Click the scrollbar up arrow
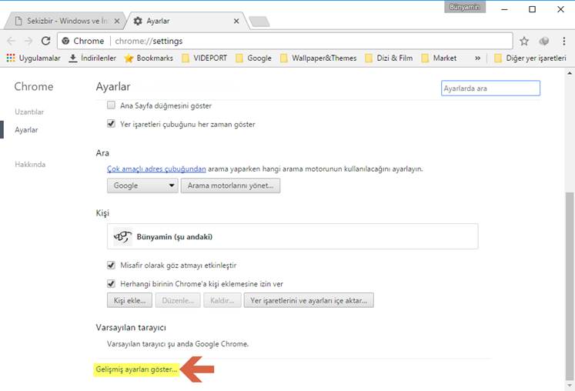Viewport: 575px width, 391px height. 569,73
